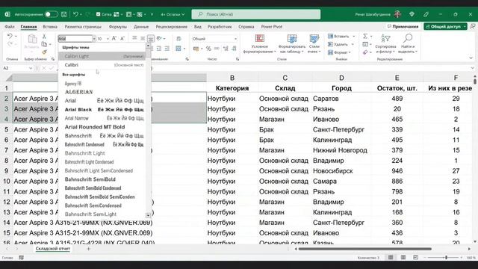Viewport: 478px width, 269px height.
Task: Click the Percent Style icon
Action: [208, 49]
